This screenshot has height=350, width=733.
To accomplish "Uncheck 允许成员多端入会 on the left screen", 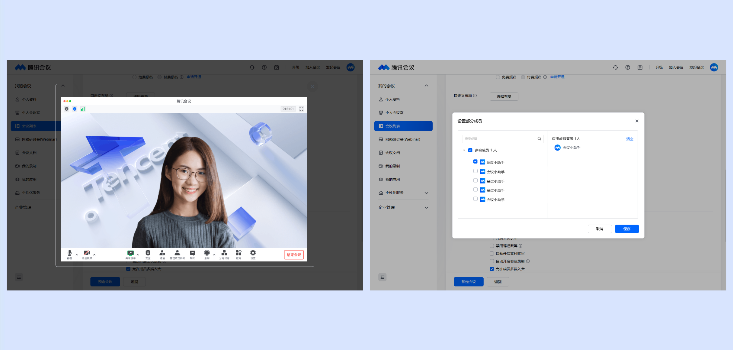I will click(x=128, y=269).
